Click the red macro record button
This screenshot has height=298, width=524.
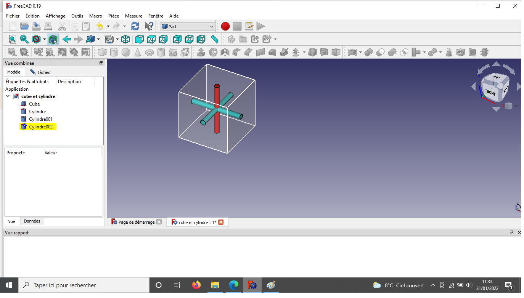tap(225, 26)
